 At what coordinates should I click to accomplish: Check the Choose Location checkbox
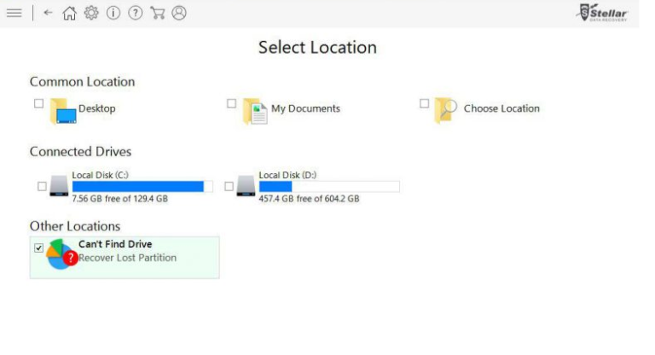tap(425, 103)
